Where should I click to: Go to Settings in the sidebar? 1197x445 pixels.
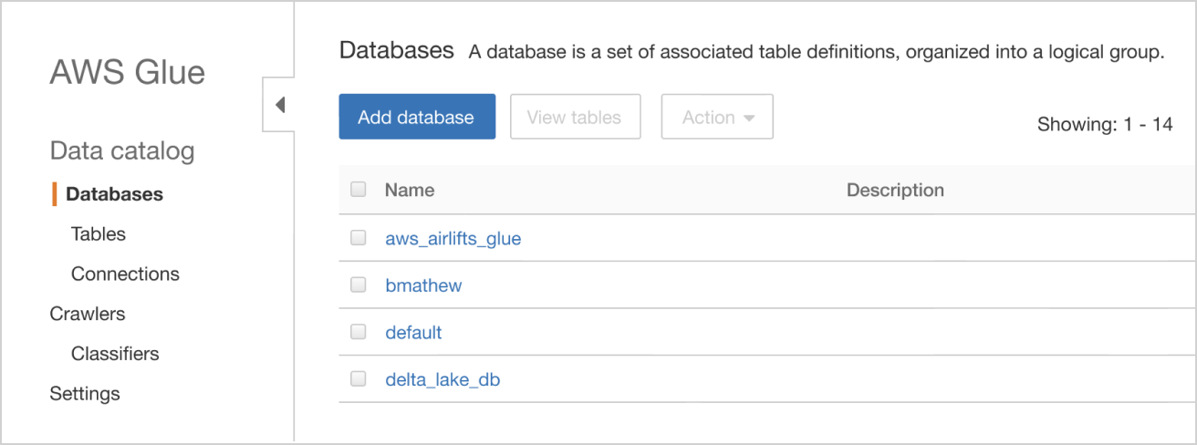85,394
